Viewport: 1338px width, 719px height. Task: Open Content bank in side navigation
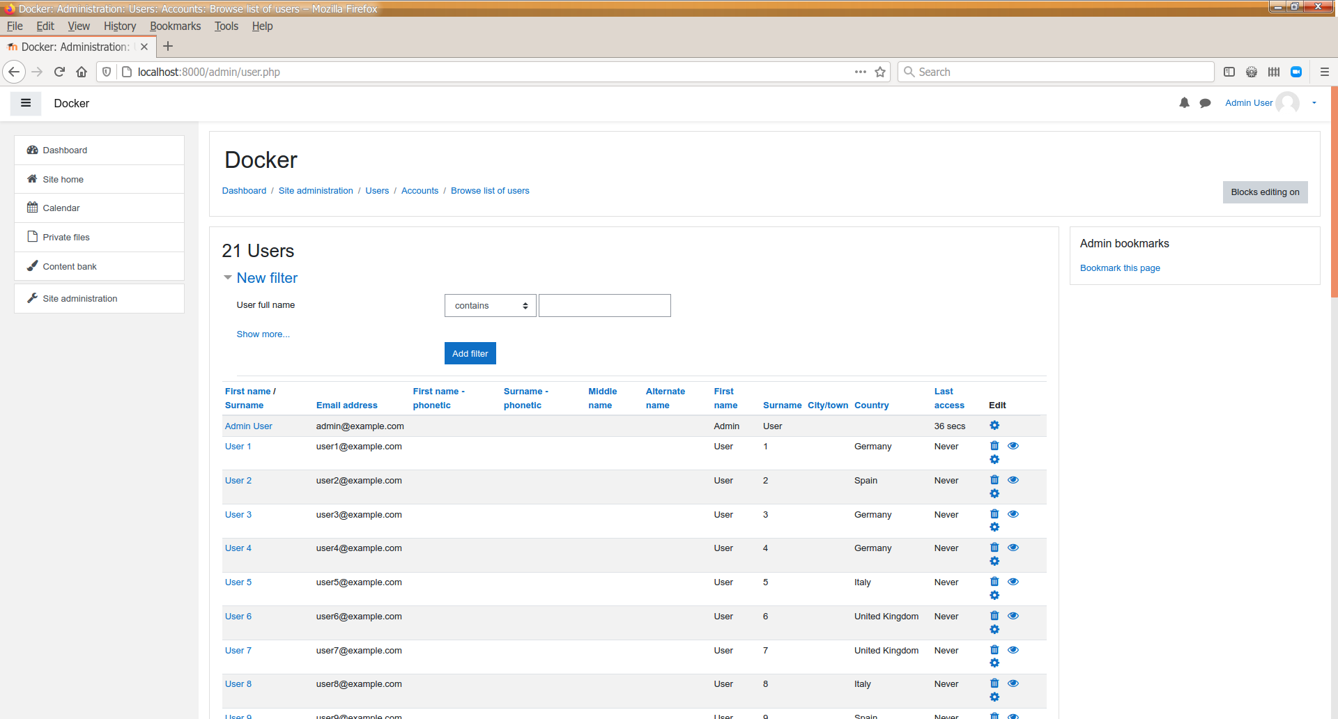pyautogui.click(x=99, y=266)
